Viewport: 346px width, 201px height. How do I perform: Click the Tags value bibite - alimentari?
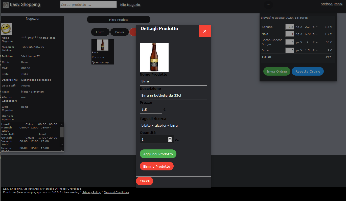pos(33,92)
